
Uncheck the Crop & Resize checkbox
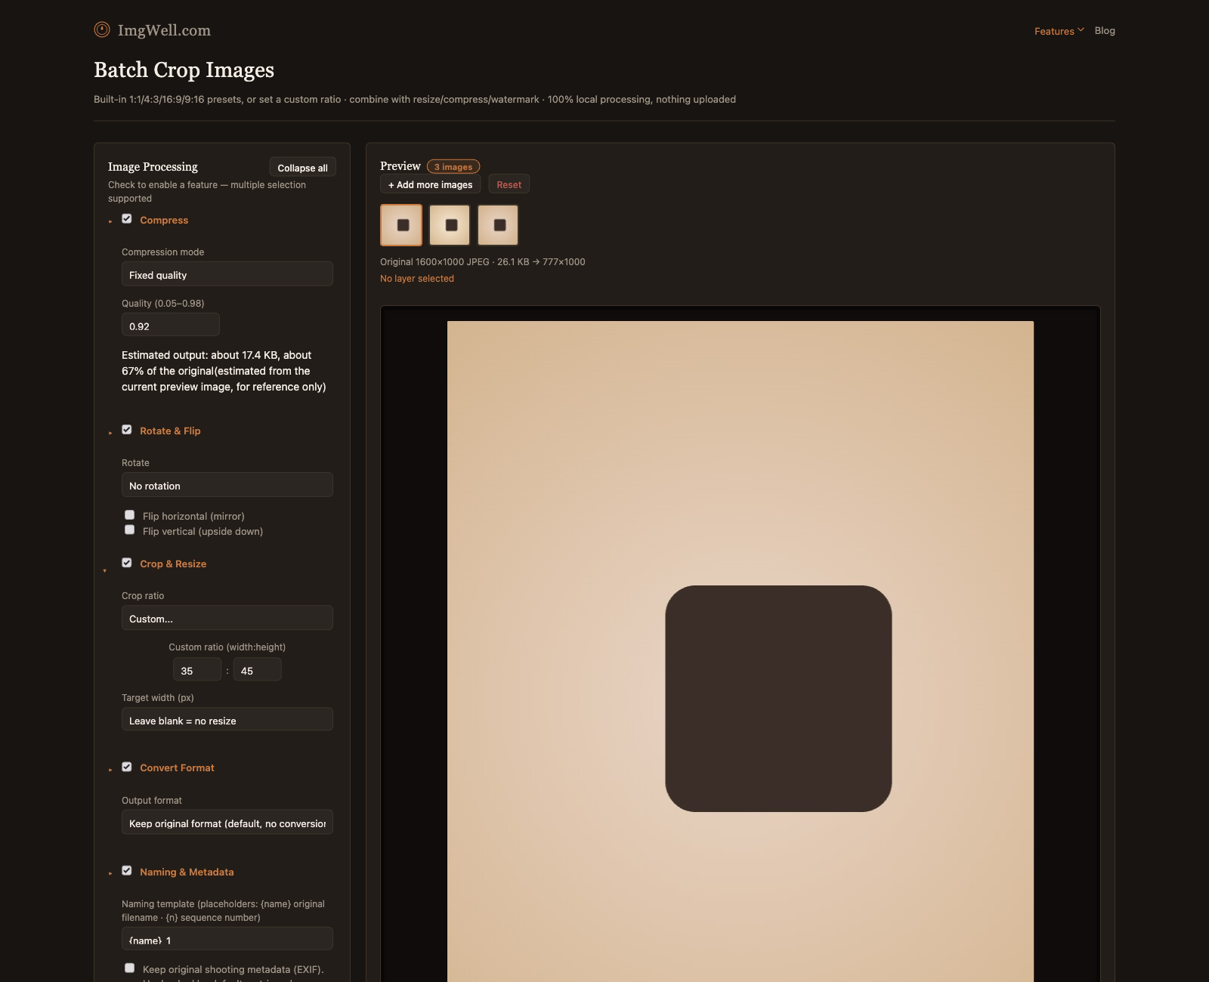click(x=127, y=563)
